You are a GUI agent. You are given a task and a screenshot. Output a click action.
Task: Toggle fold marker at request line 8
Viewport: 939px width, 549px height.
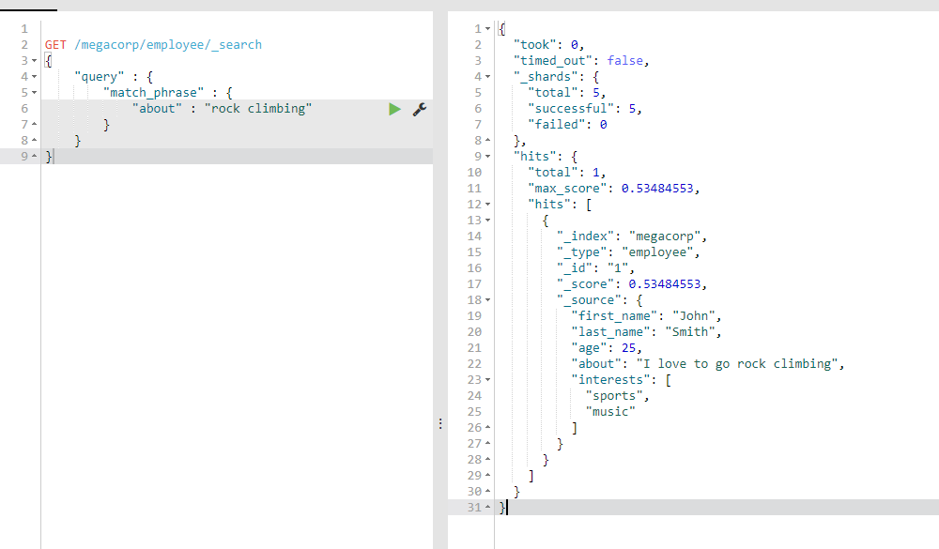(x=34, y=140)
